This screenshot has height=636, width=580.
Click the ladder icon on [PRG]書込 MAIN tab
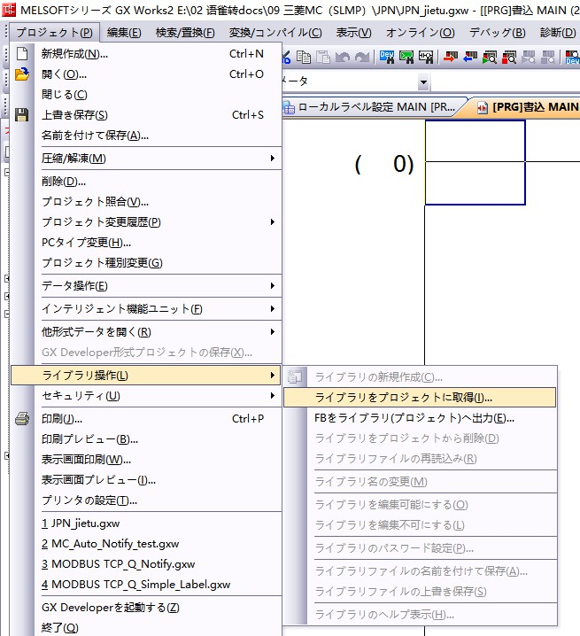483,108
